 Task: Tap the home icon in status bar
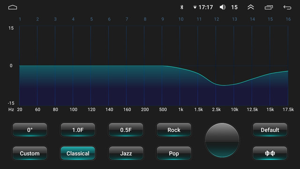[x=13, y=8]
